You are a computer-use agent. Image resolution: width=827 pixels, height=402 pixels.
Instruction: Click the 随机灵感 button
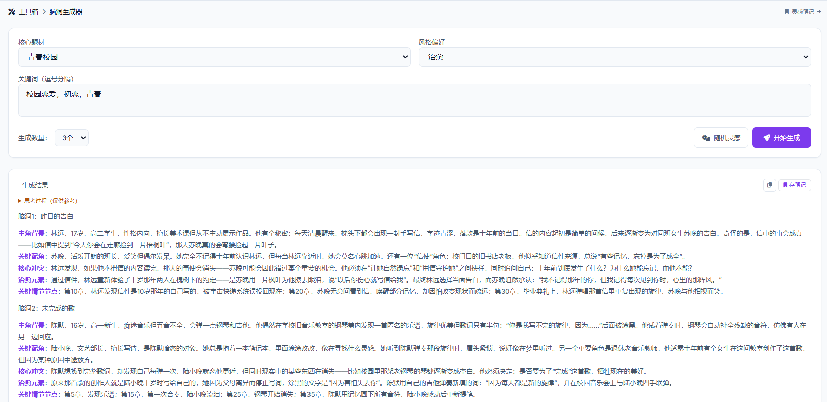[x=721, y=138]
